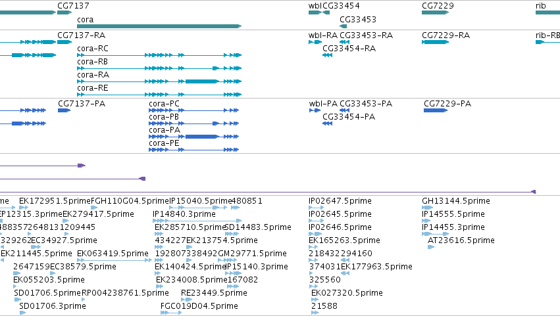Screen dimensions: 560x316
Task: Select EST 21588 label
Action: click(324, 307)
